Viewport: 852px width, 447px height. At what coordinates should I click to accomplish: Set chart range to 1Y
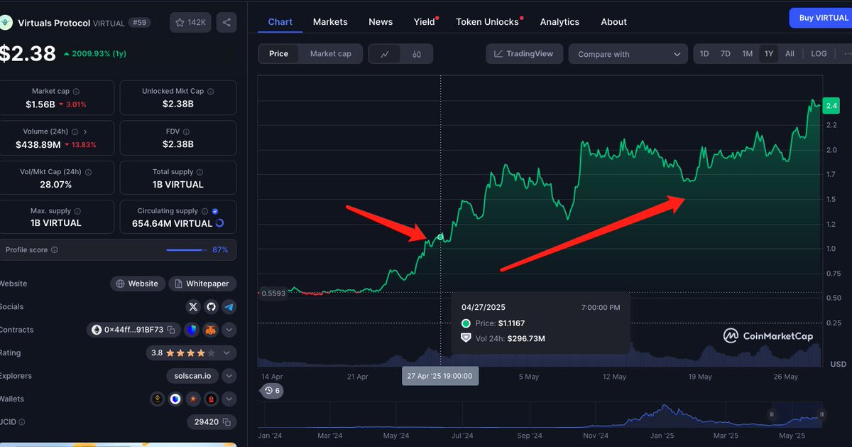769,54
